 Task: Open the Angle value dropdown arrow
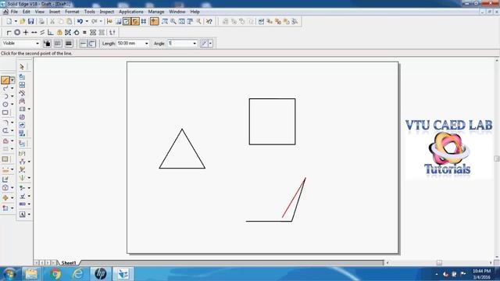point(195,44)
